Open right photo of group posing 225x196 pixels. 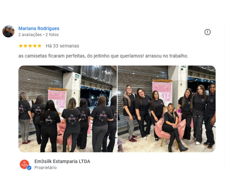pos(166,109)
